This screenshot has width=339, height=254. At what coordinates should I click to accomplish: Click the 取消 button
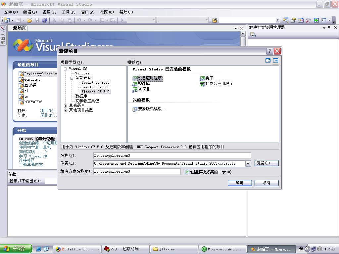[266, 183]
